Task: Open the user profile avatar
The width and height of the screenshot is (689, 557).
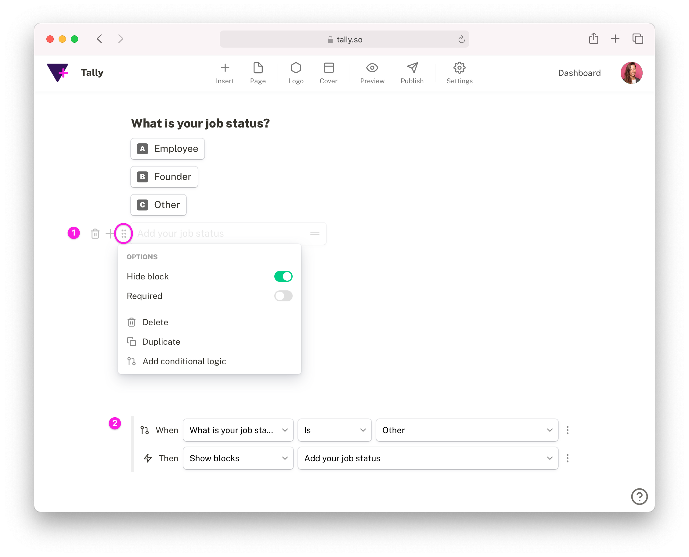Action: [631, 73]
